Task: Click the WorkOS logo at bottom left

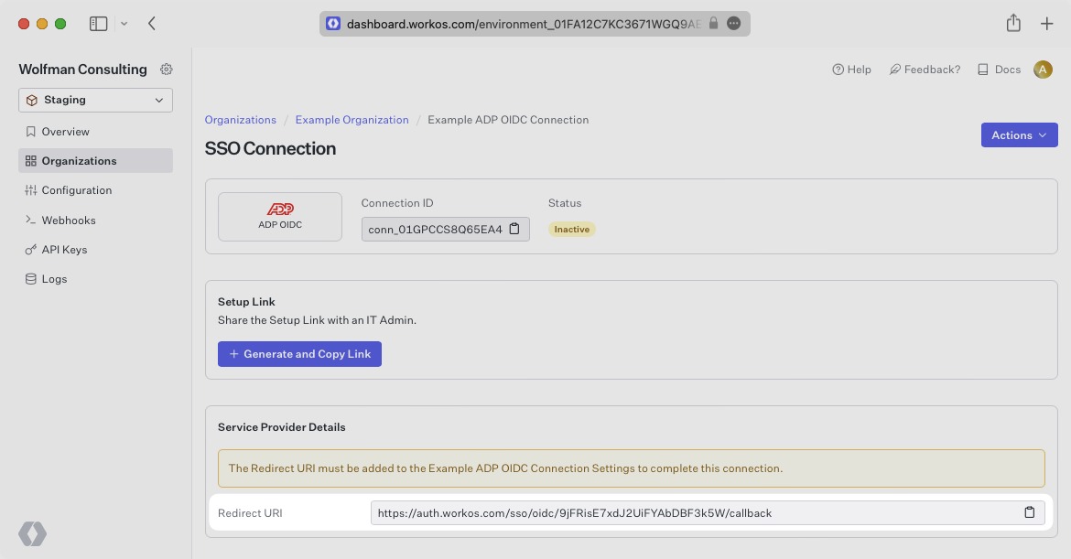Action: pos(33,533)
